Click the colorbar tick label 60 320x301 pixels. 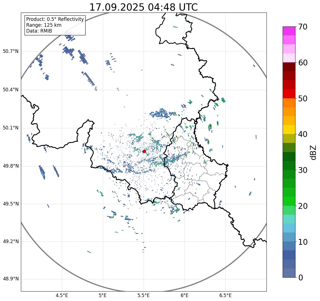click(303, 63)
